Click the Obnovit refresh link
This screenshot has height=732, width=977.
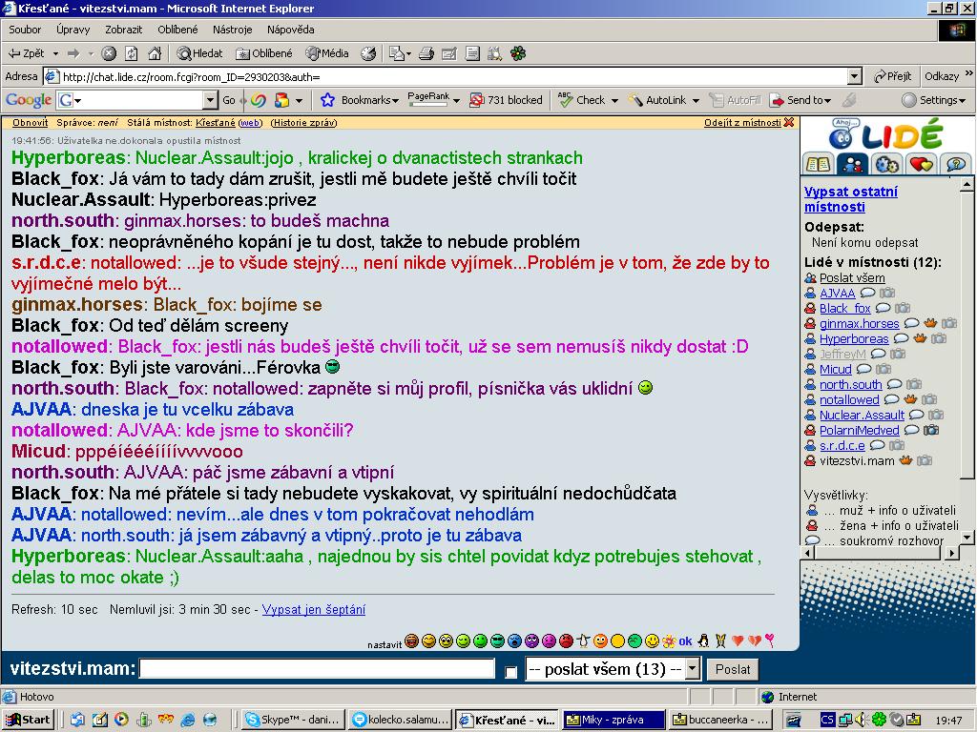click(30, 123)
